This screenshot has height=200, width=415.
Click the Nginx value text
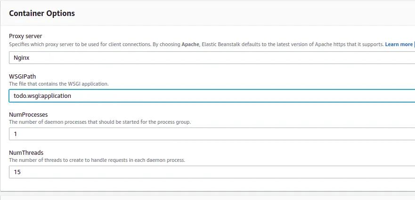(x=22, y=57)
